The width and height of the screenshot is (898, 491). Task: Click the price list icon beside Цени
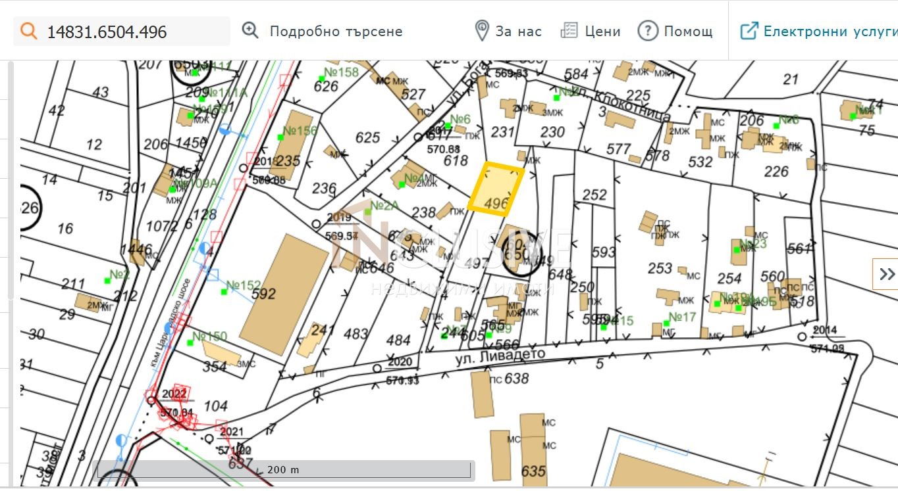569,30
